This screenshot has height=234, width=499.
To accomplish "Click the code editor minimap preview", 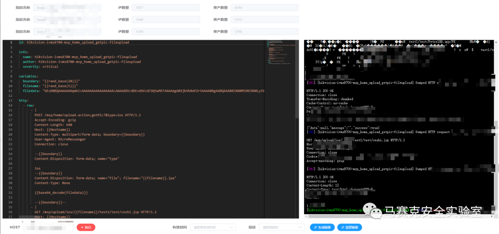I will tap(281, 53).
